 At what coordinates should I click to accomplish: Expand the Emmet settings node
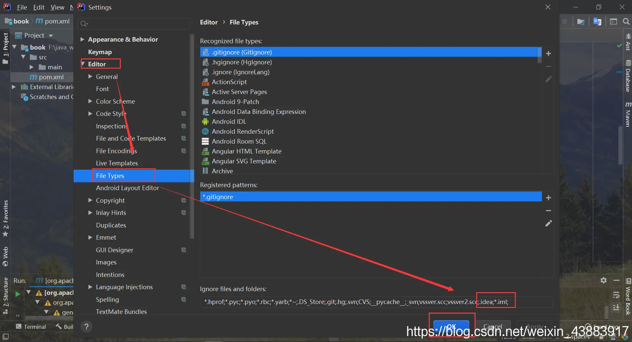point(90,237)
